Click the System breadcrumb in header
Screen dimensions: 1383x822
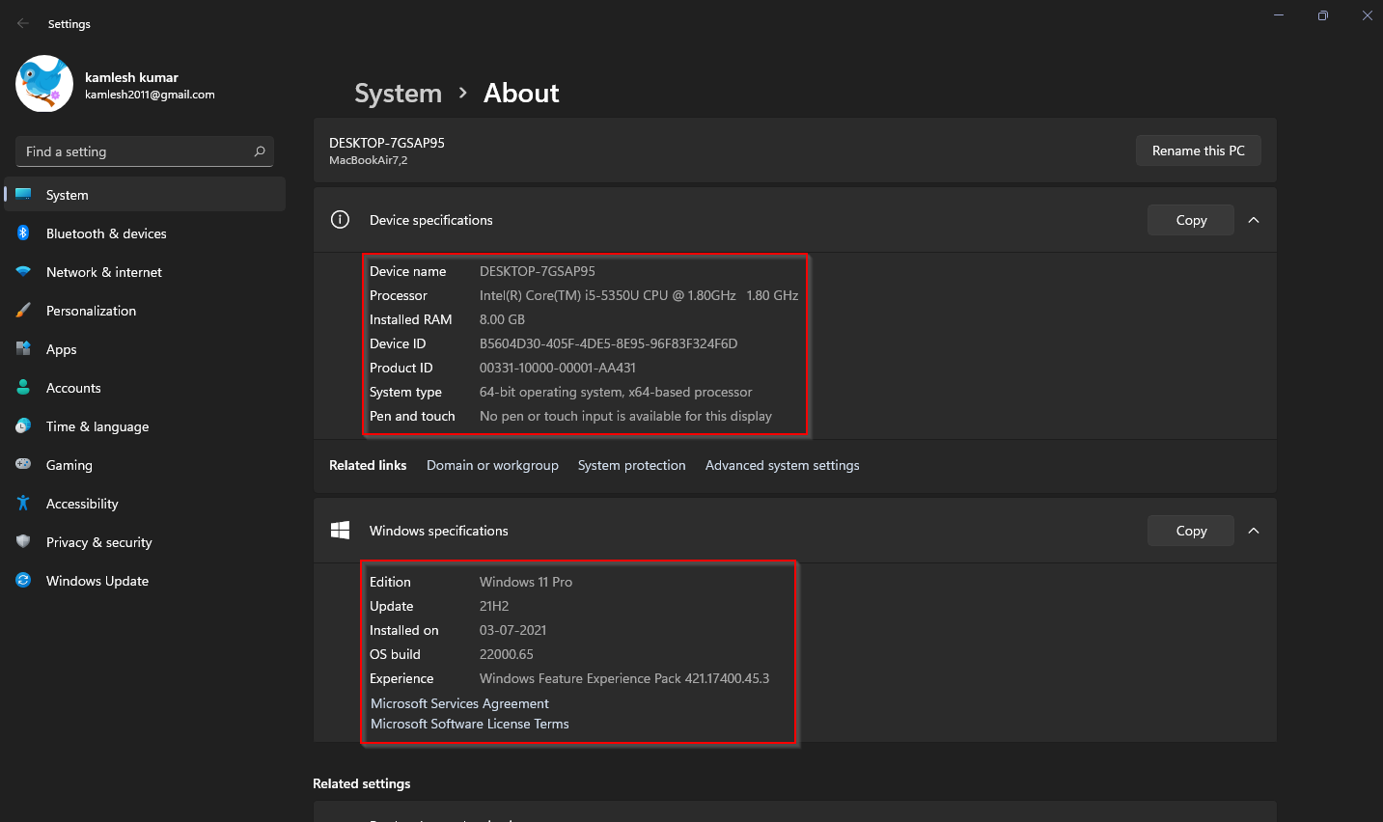pos(398,93)
